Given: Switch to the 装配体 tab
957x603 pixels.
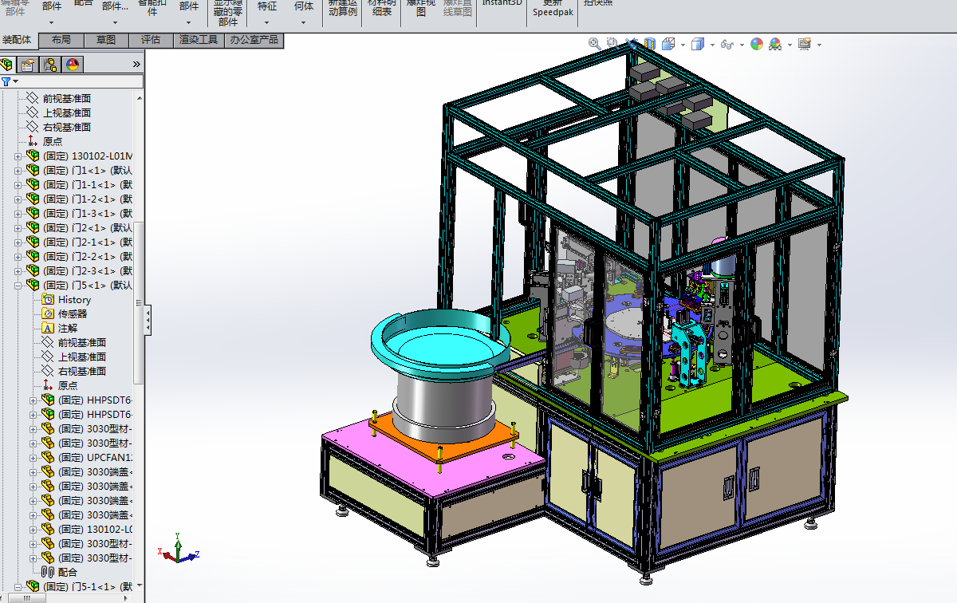Looking at the screenshot, I should [x=18, y=40].
